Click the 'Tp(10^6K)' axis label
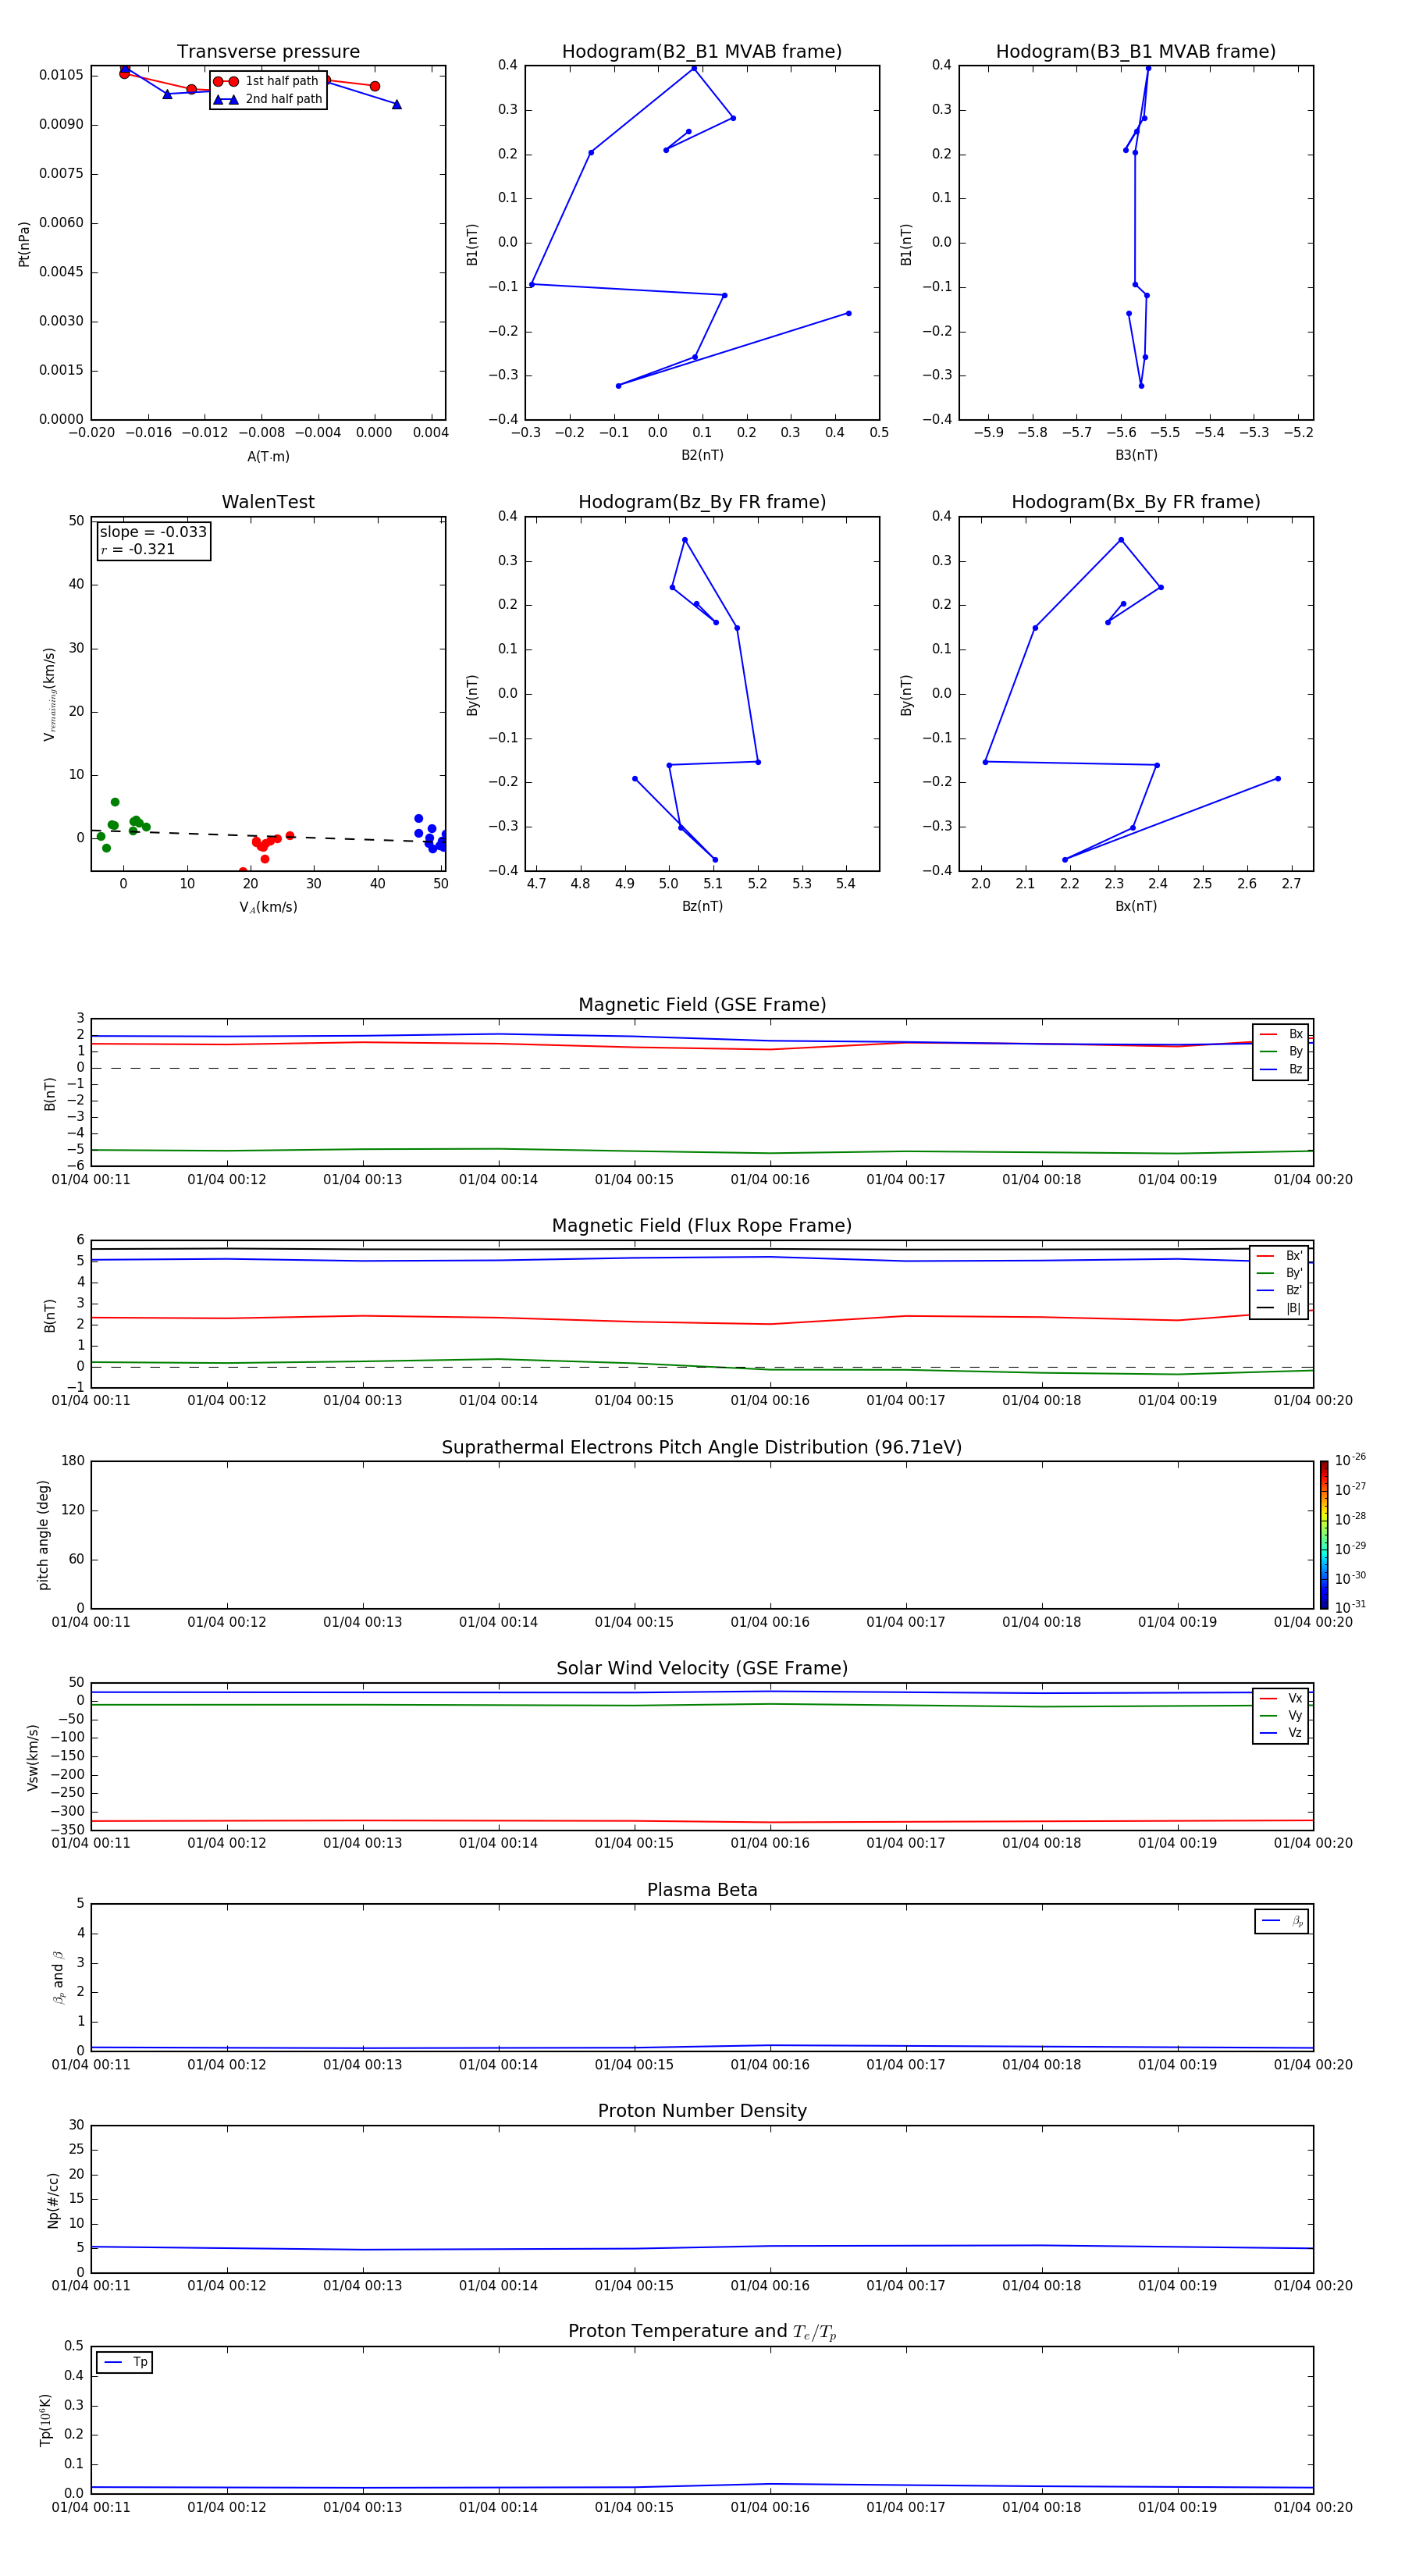The image size is (1405, 2576). tap(45, 2420)
